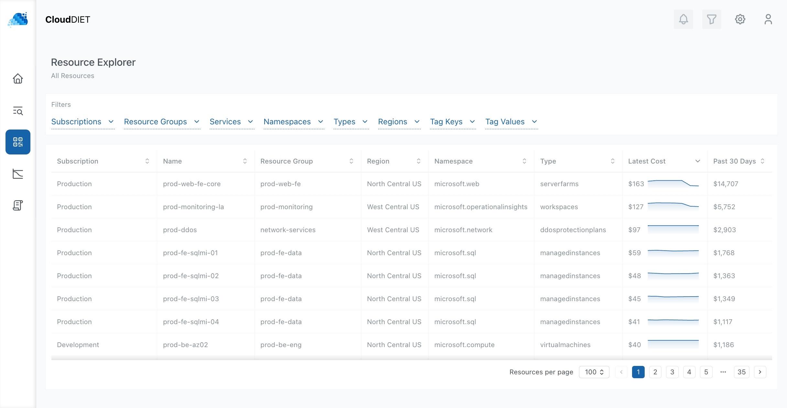Open the user profile icon
This screenshot has height=408, width=787.
[x=768, y=19]
